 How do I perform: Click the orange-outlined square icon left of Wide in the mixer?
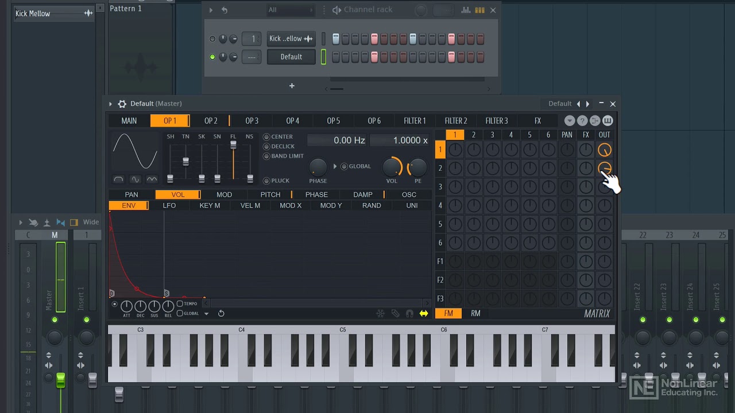point(73,223)
